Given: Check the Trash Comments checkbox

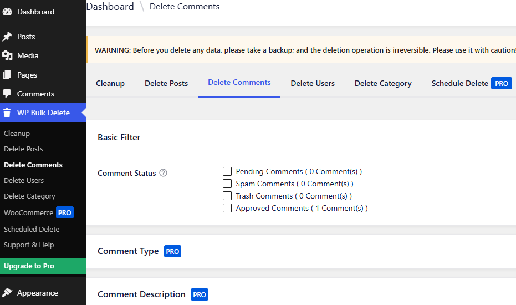Looking at the screenshot, I should (227, 196).
